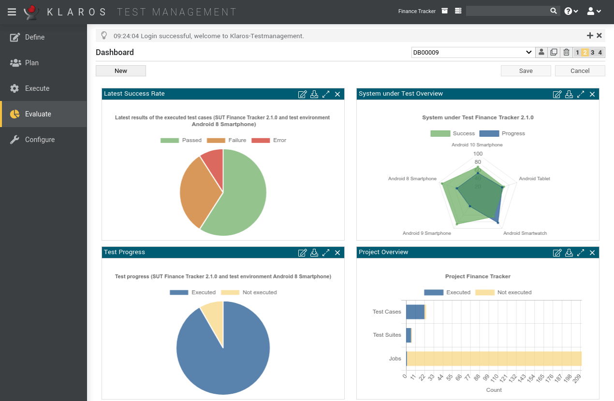Click the lightbulb icon in message bar
Viewport: 614px width, 401px height.
[103, 35]
